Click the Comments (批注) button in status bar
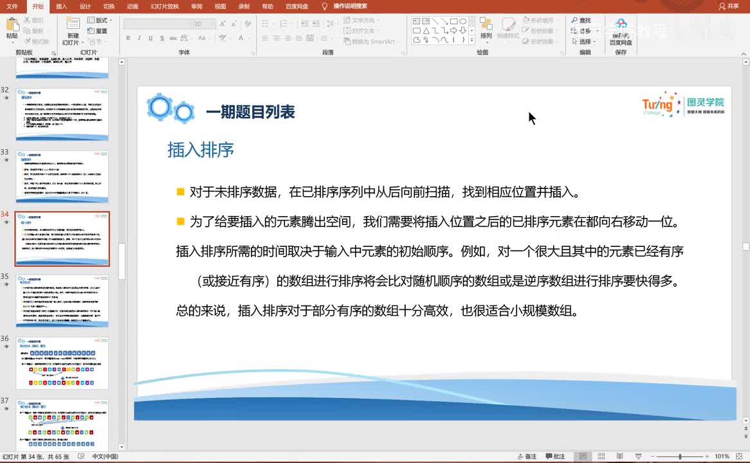This screenshot has width=750, height=463. point(556,457)
